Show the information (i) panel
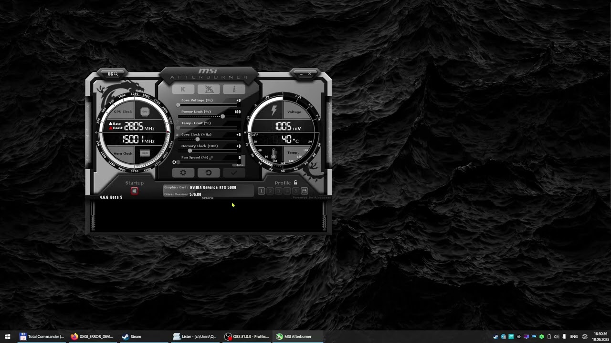 click(x=234, y=89)
